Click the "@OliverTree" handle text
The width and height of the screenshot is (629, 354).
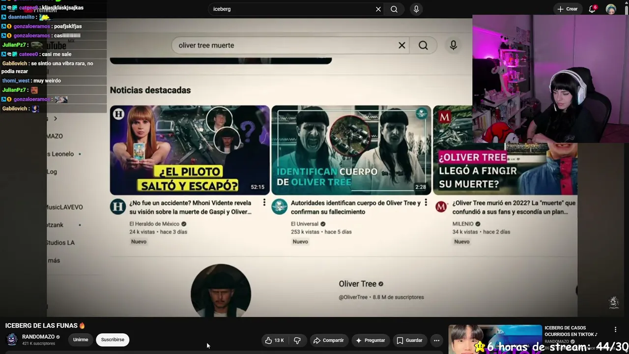click(x=353, y=297)
